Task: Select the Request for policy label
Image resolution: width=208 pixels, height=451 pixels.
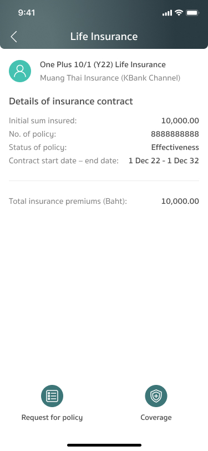Action: 52,418
